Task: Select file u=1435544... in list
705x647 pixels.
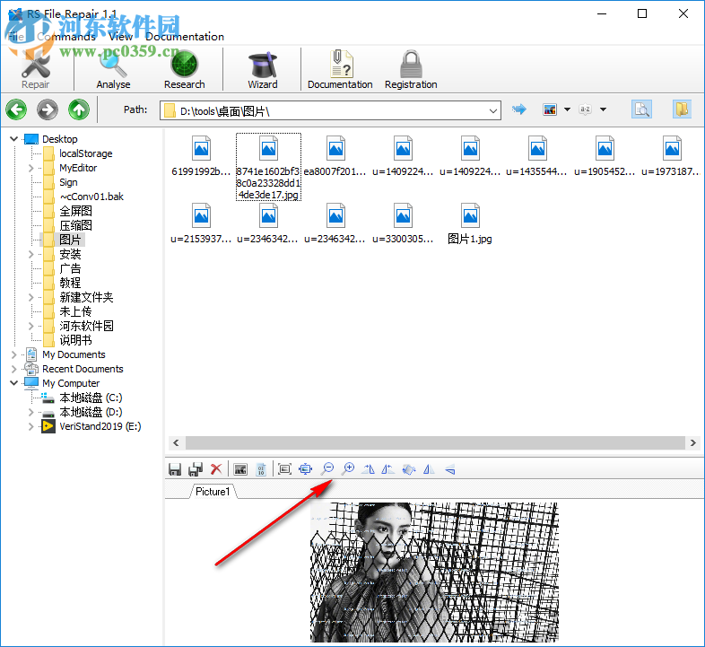Action: (x=537, y=155)
